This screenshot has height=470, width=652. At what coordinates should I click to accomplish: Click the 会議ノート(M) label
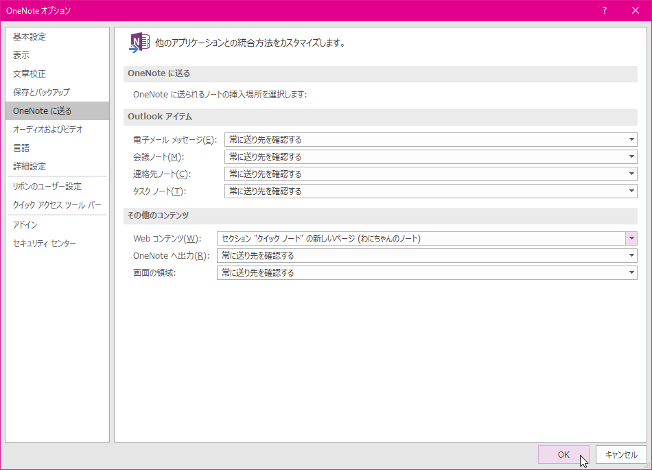coord(159,157)
